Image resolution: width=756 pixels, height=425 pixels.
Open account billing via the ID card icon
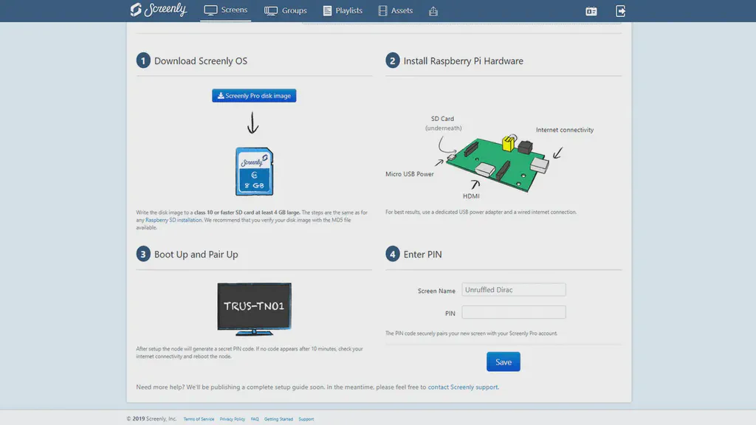(591, 11)
